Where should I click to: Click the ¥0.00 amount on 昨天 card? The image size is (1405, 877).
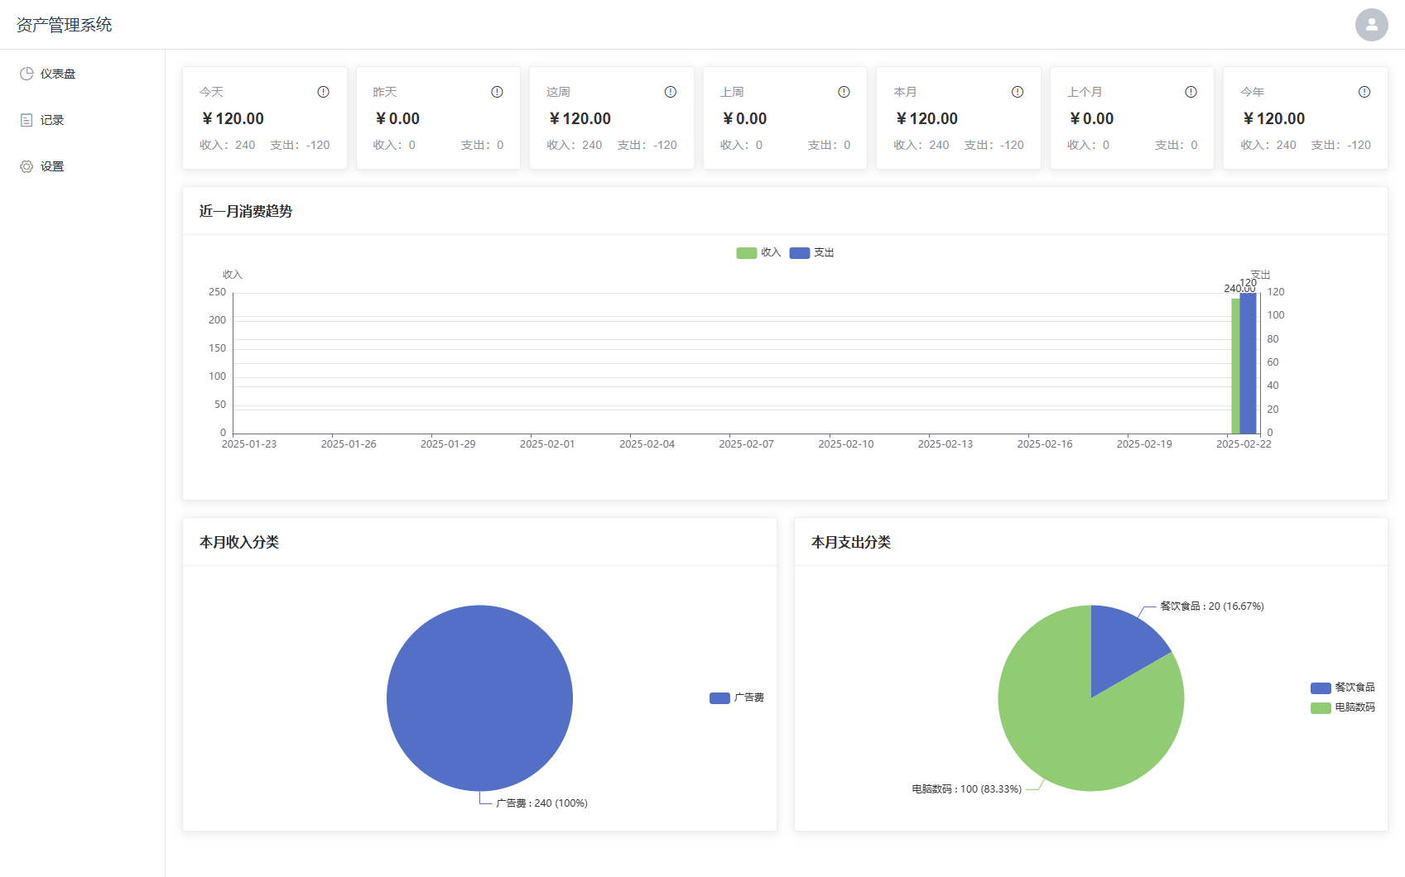pyautogui.click(x=397, y=118)
